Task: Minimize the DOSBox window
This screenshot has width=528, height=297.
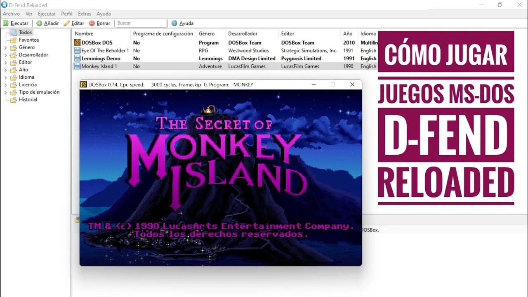Action: click(314, 84)
